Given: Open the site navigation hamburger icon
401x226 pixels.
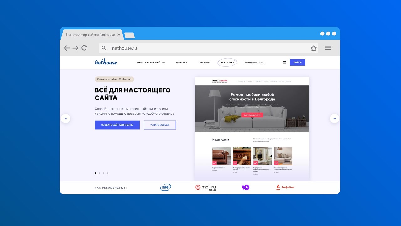Looking at the screenshot, I should pyautogui.click(x=284, y=62).
